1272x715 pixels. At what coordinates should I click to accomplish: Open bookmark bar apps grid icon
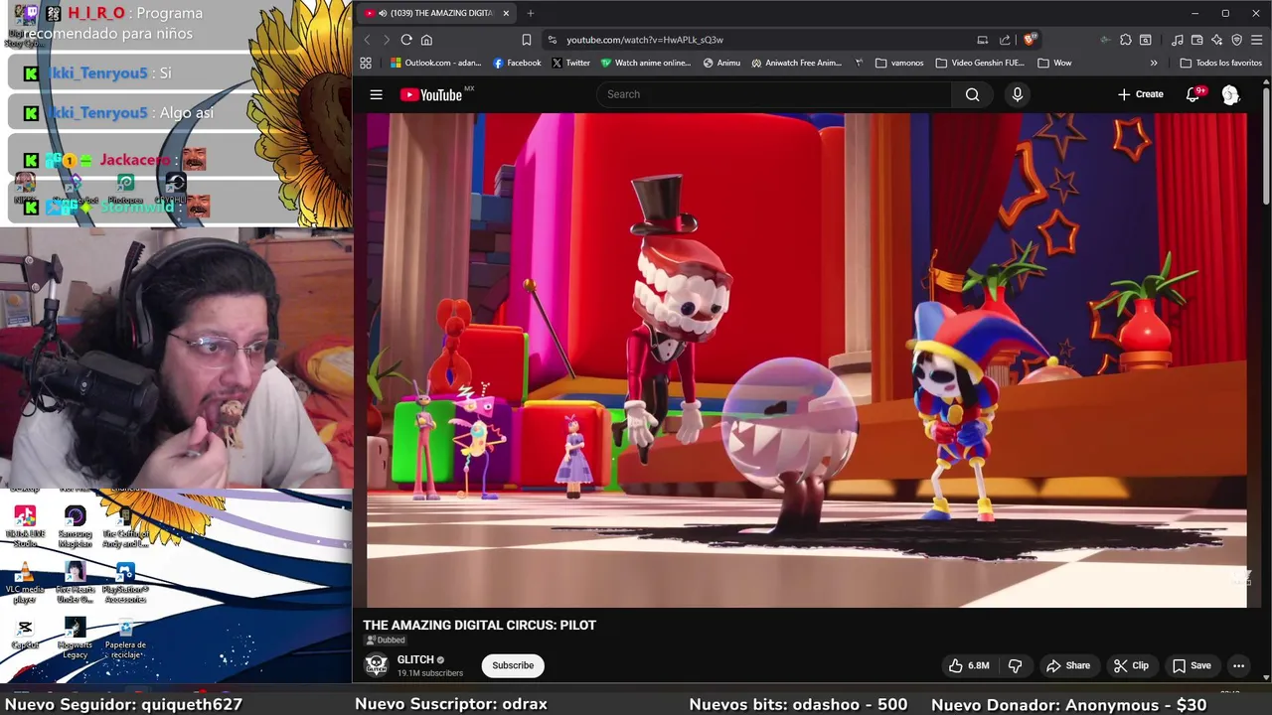[366, 63]
